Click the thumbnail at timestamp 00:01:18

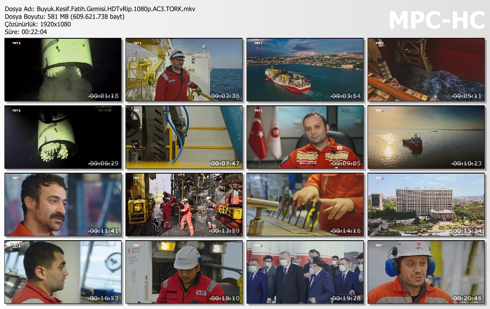(63, 70)
